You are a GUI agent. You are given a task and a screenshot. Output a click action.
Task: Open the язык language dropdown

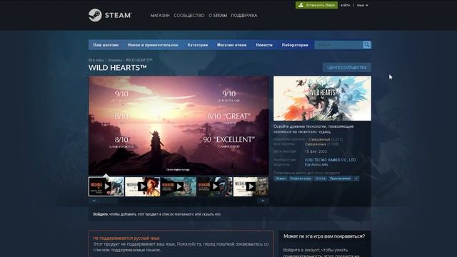(x=362, y=5)
